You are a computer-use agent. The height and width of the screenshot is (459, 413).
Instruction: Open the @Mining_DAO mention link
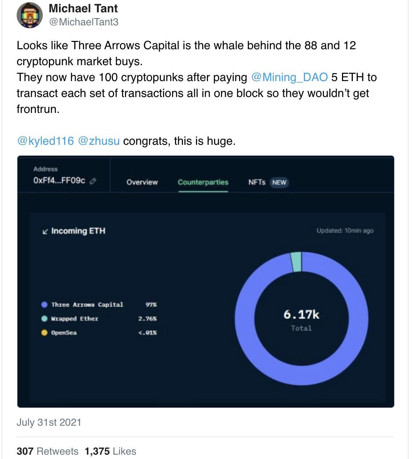(x=289, y=77)
